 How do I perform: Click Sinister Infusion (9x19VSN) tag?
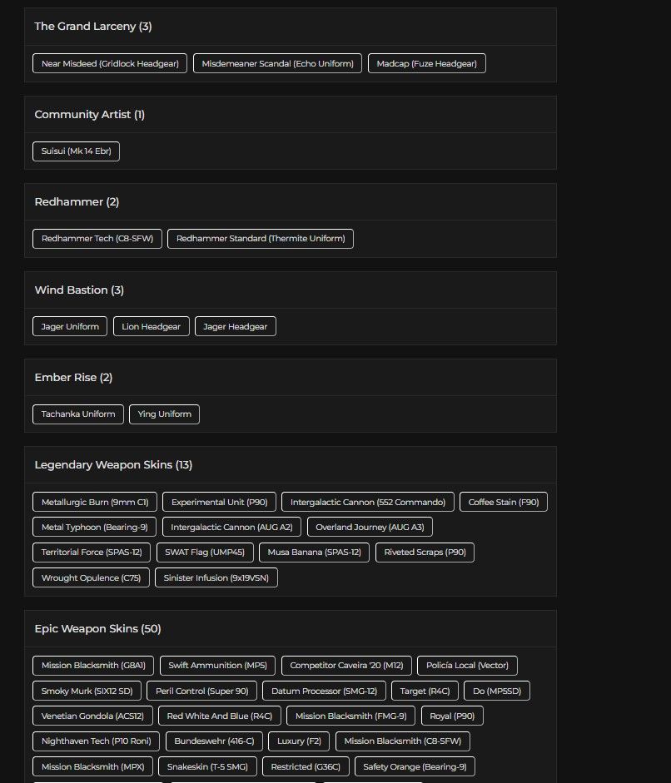coord(216,577)
